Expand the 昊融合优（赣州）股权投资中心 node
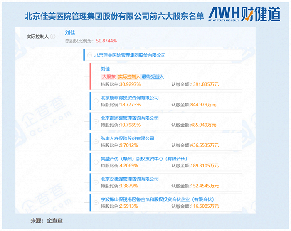Screen dimensions: 291x231 coord(96,162)
